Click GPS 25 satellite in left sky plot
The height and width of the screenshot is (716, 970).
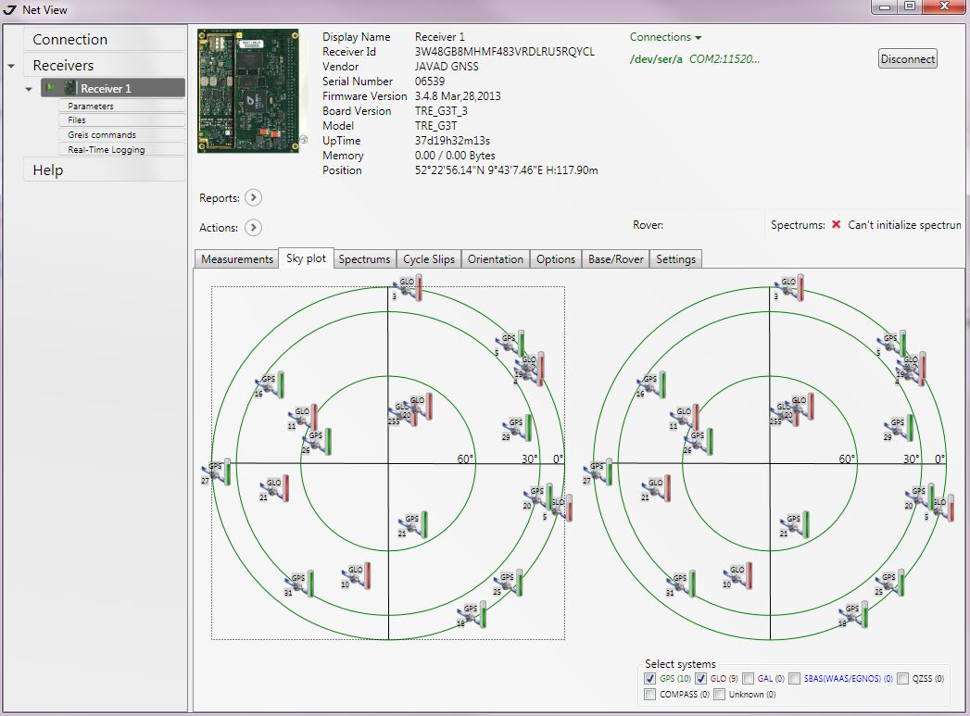coord(508,583)
